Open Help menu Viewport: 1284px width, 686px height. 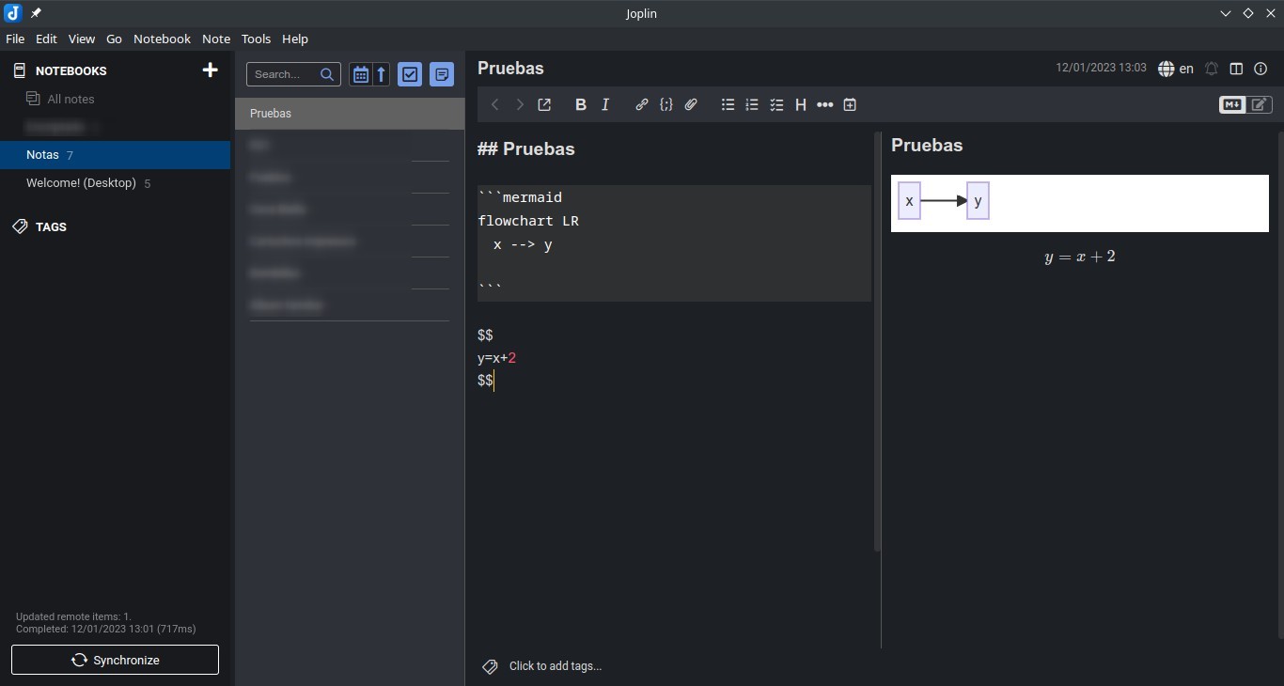pyautogui.click(x=295, y=39)
